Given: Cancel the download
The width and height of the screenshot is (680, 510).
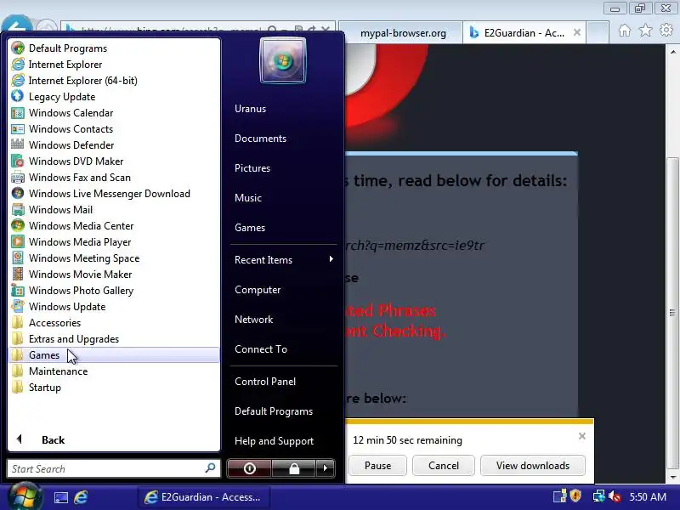Looking at the screenshot, I should click(443, 465).
